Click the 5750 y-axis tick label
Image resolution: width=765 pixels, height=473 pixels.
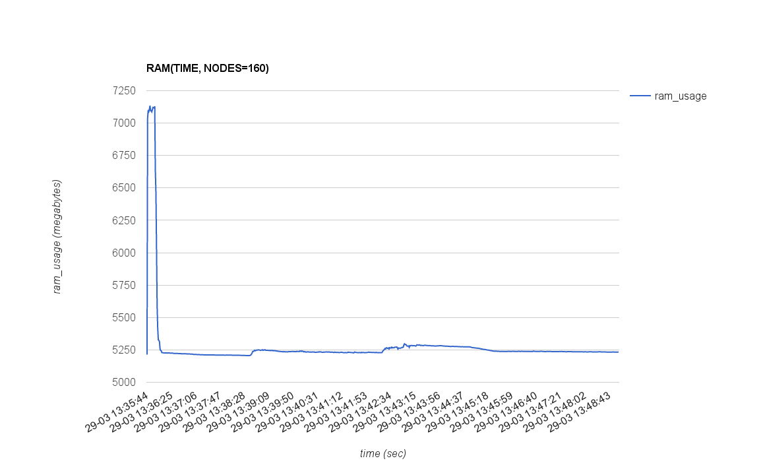(x=124, y=285)
